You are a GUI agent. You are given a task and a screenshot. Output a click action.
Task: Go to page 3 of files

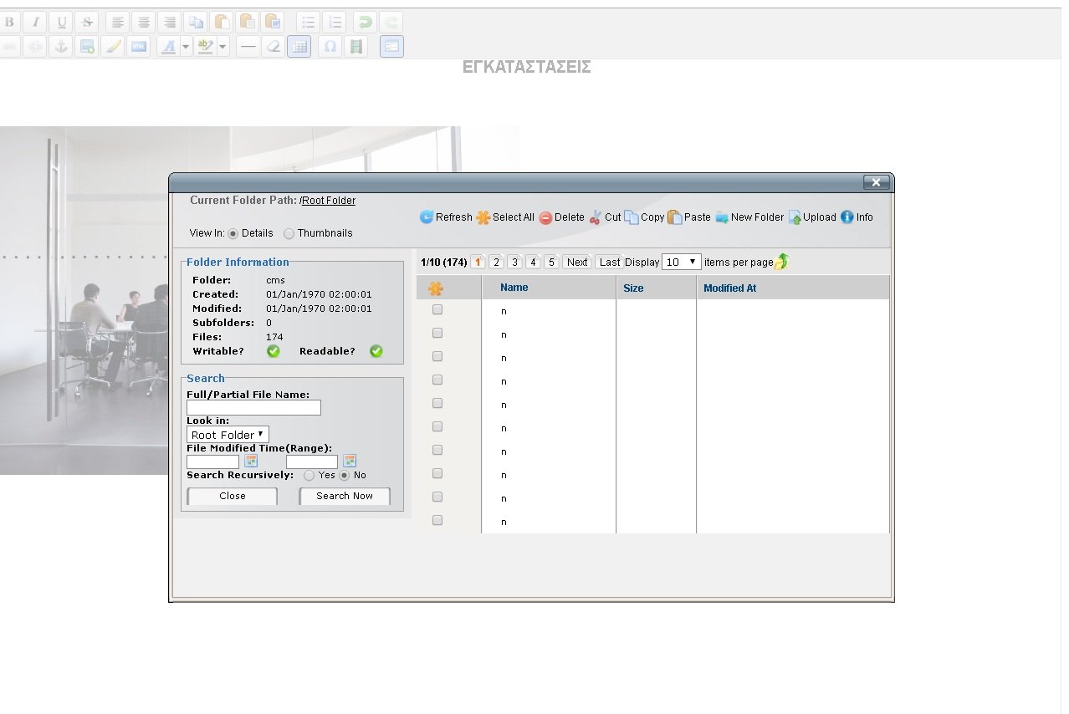pyautogui.click(x=514, y=262)
